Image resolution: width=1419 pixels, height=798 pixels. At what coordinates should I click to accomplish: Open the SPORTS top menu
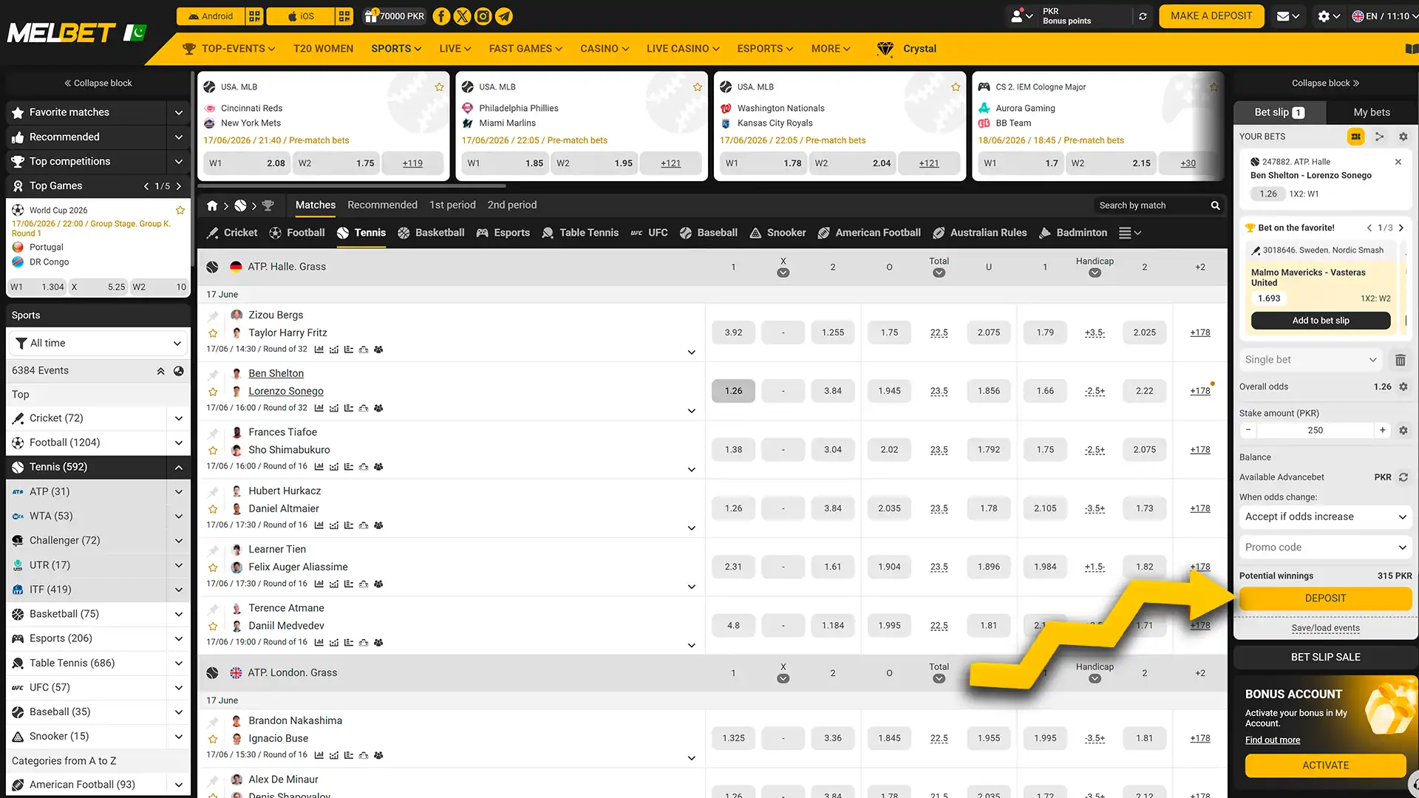[396, 49]
